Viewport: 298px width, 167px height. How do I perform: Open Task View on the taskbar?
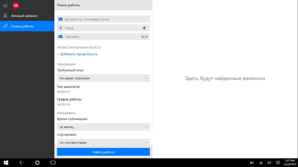coord(53,162)
